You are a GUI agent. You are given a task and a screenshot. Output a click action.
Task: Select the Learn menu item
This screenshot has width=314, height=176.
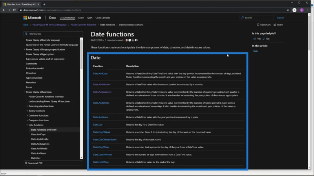[x=81, y=18]
